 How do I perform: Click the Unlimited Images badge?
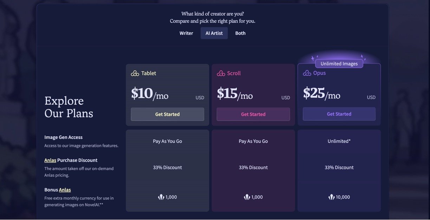click(x=339, y=63)
